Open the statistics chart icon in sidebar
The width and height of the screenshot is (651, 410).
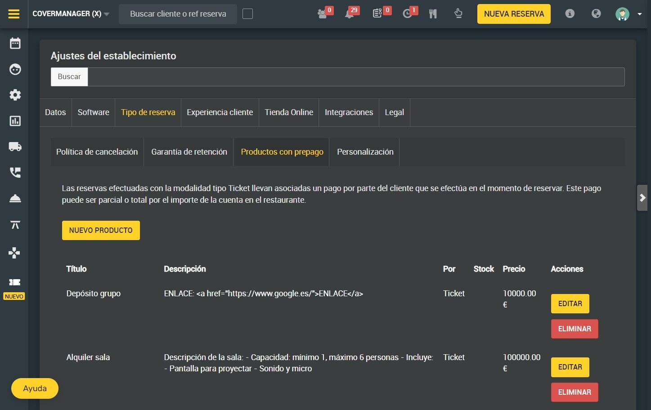coord(15,121)
